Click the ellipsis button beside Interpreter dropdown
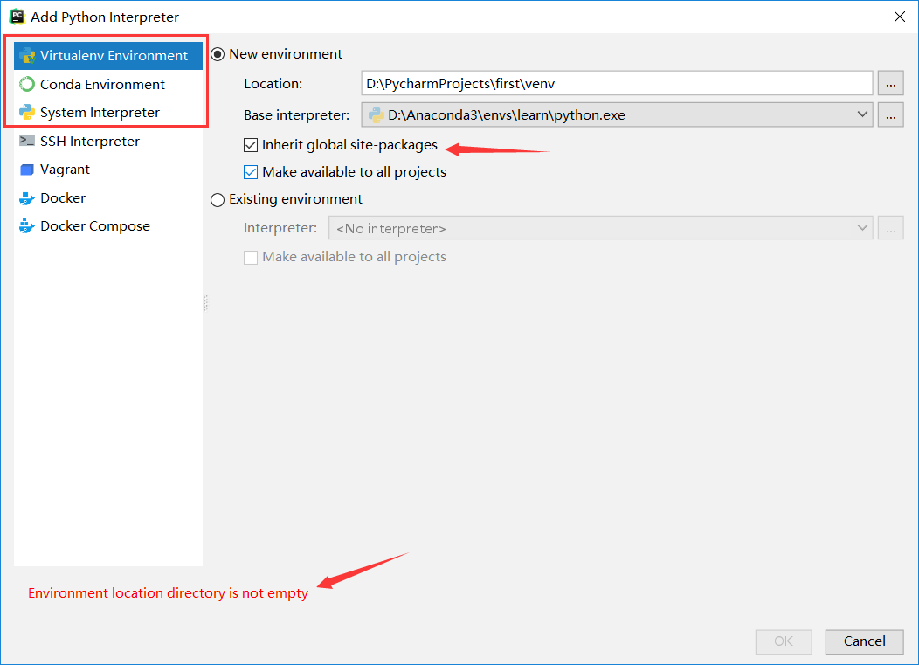This screenshot has height=665, width=919. click(x=891, y=228)
